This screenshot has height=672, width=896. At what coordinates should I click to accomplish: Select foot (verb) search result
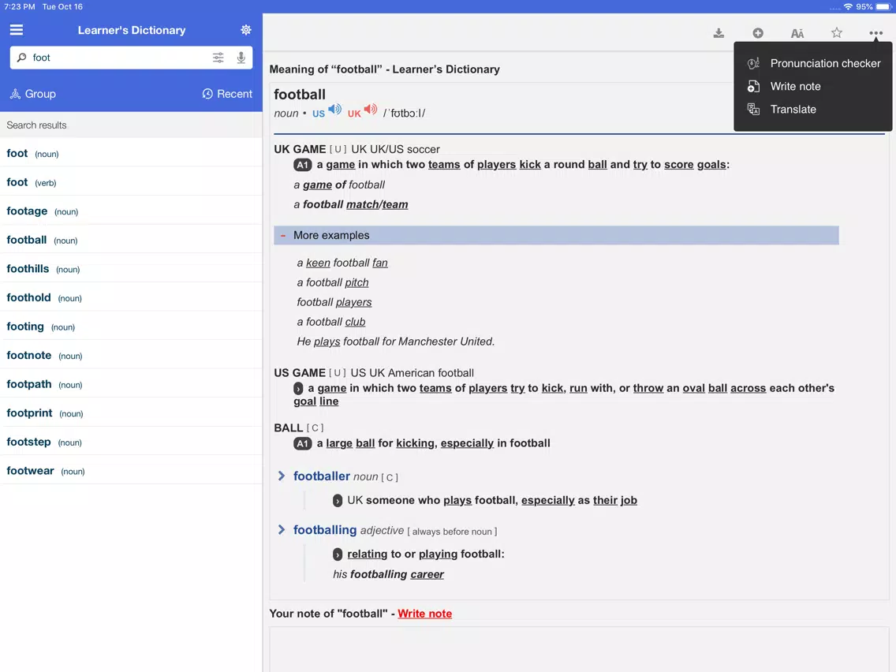132,182
